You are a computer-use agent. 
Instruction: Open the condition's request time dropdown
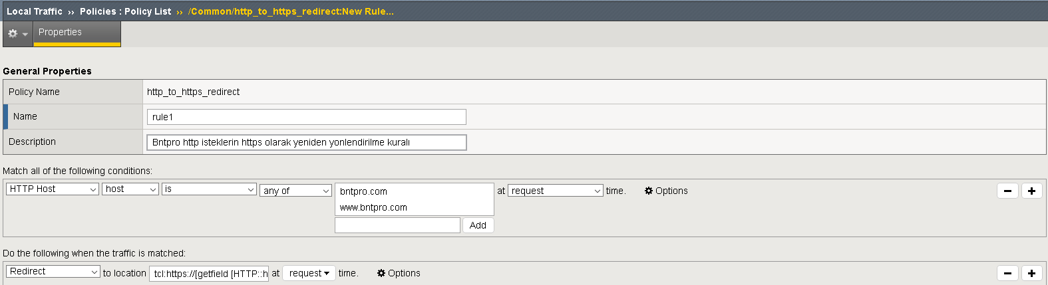click(x=555, y=191)
